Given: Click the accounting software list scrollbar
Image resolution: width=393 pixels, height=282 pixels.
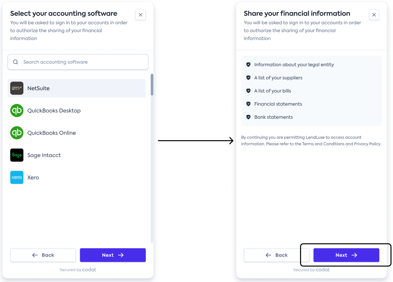Looking at the screenshot, I should coord(152,85).
